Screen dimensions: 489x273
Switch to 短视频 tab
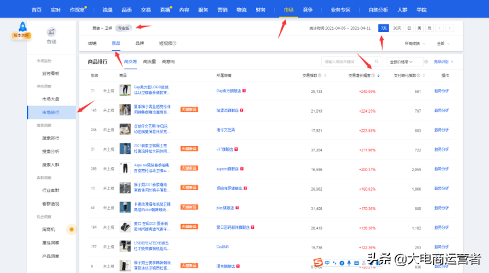pyautogui.click(x=166, y=43)
